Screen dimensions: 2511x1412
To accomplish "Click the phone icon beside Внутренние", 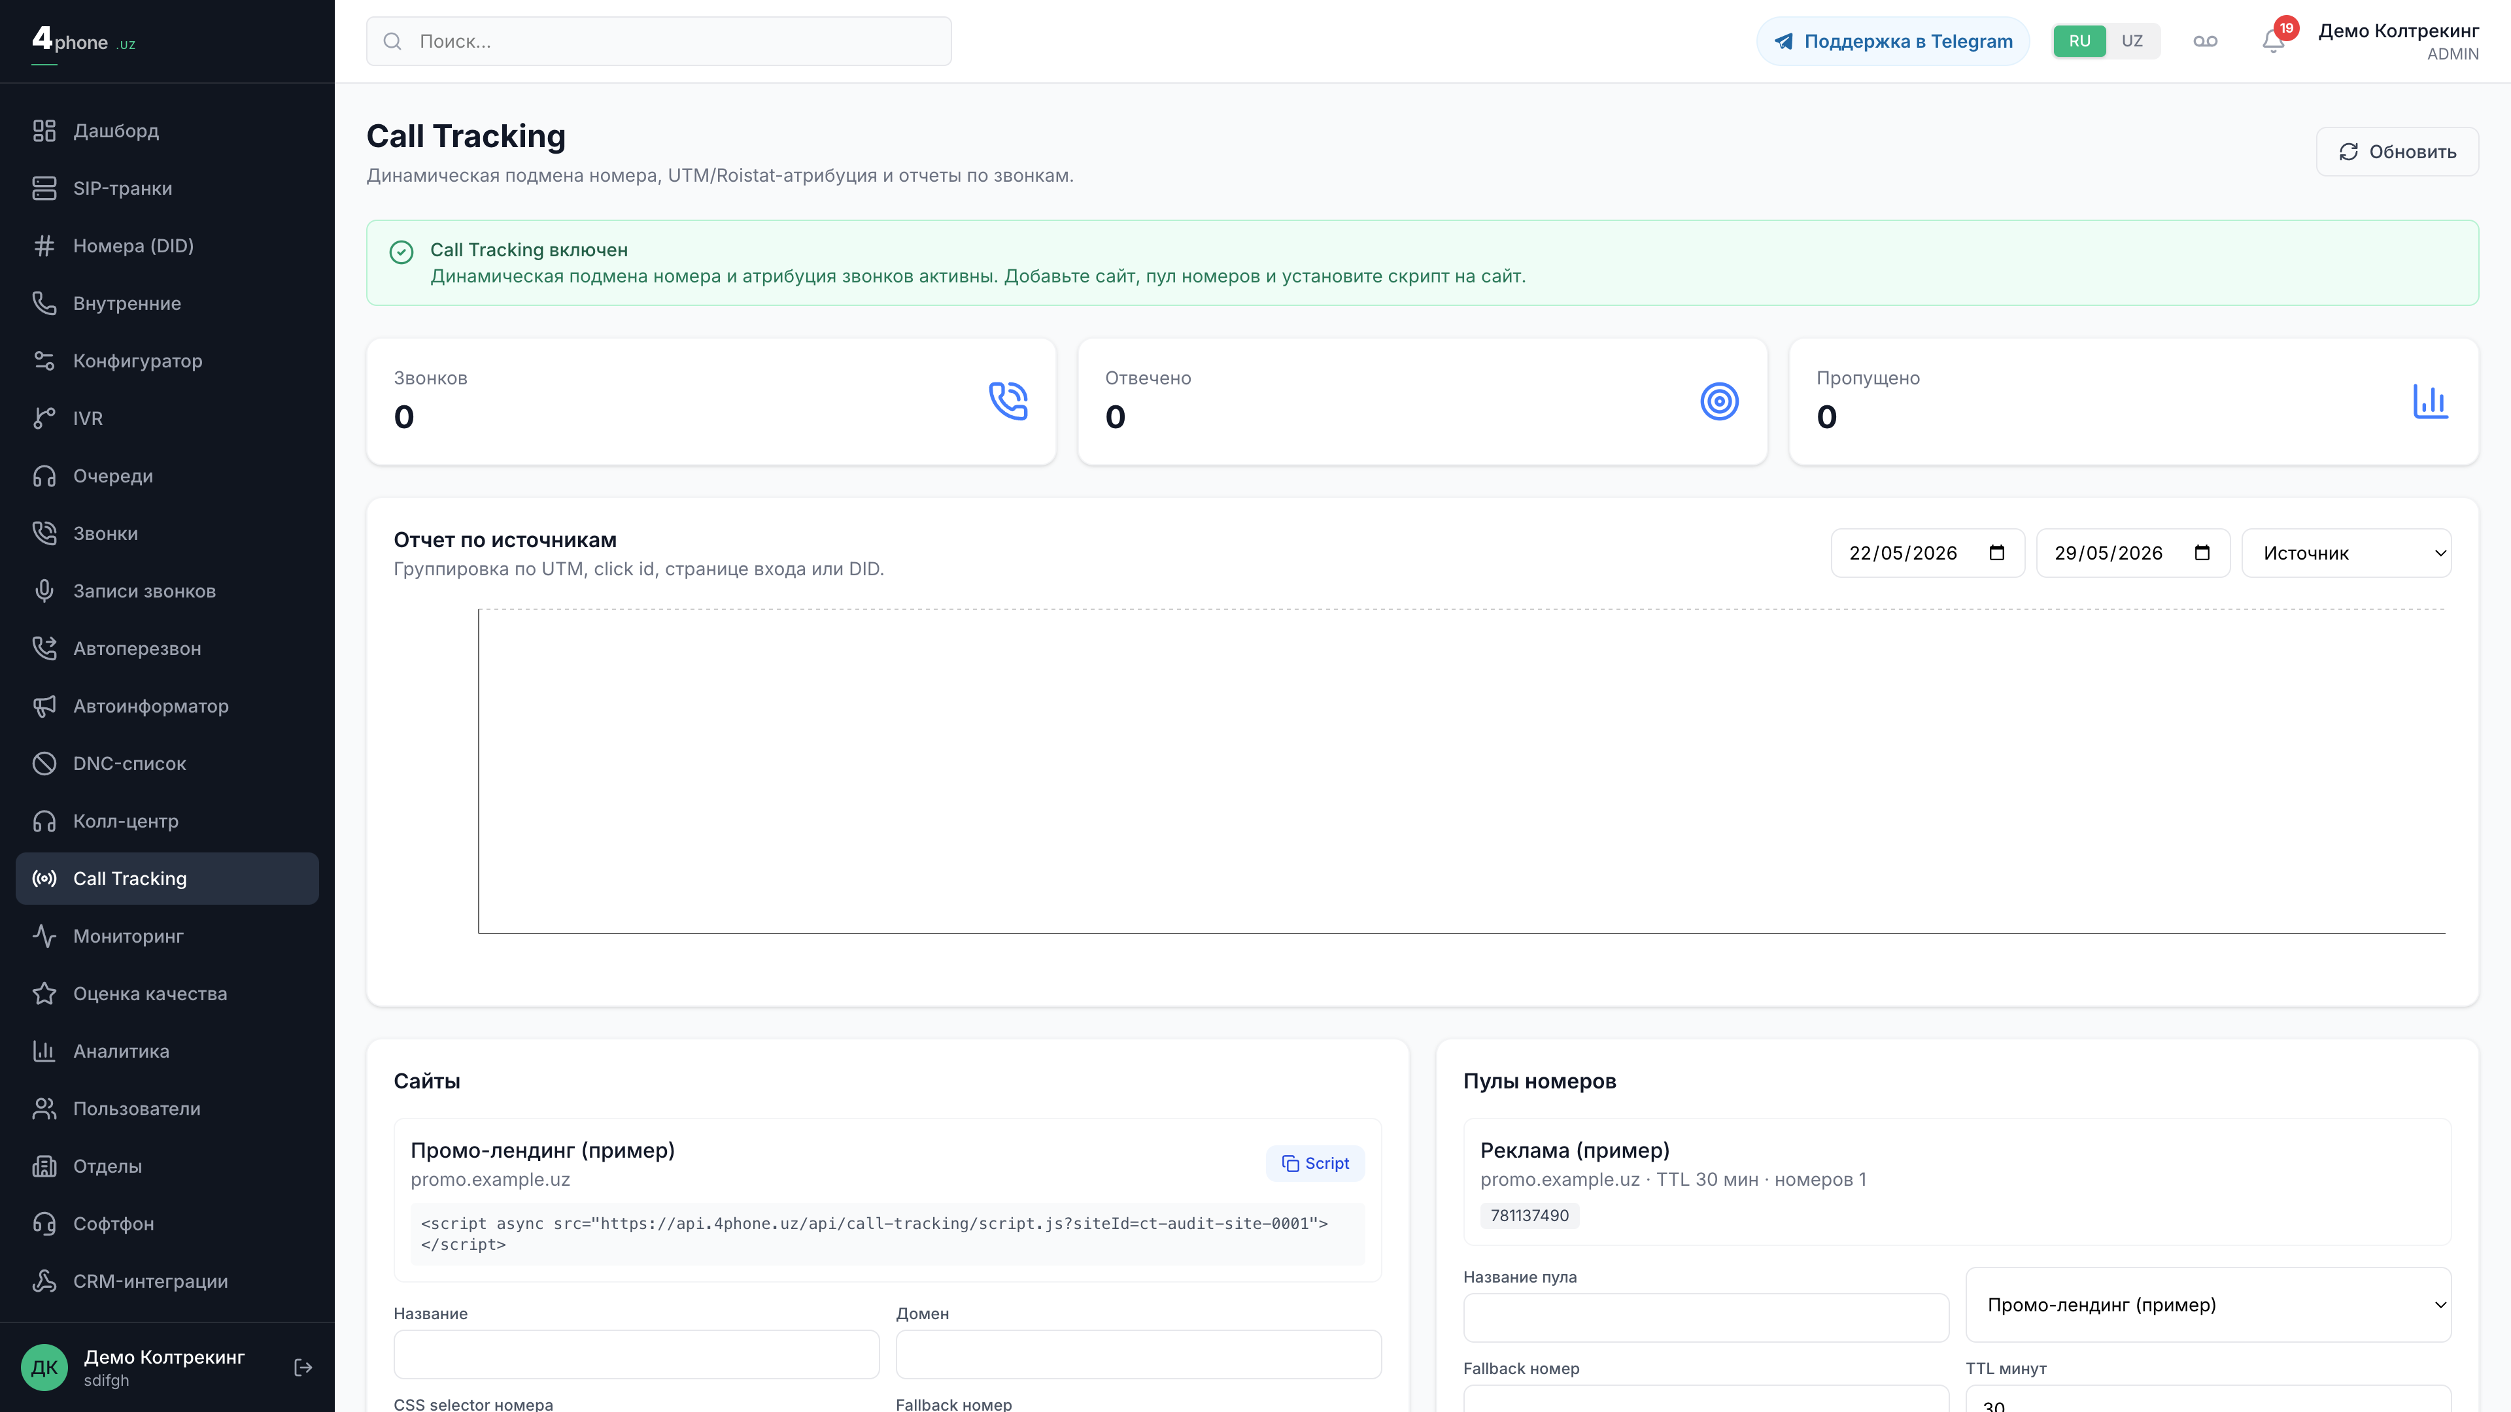I will point(44,303).
